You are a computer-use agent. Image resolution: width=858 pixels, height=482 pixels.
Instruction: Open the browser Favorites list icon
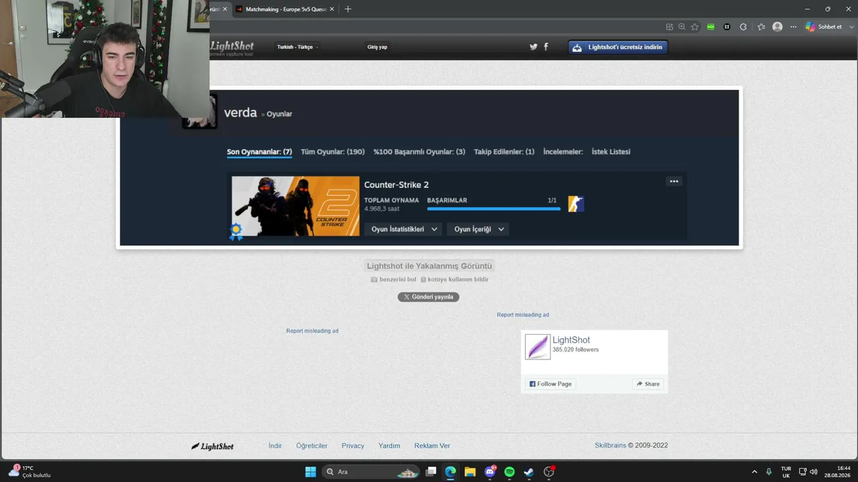(x=761, y=27)
